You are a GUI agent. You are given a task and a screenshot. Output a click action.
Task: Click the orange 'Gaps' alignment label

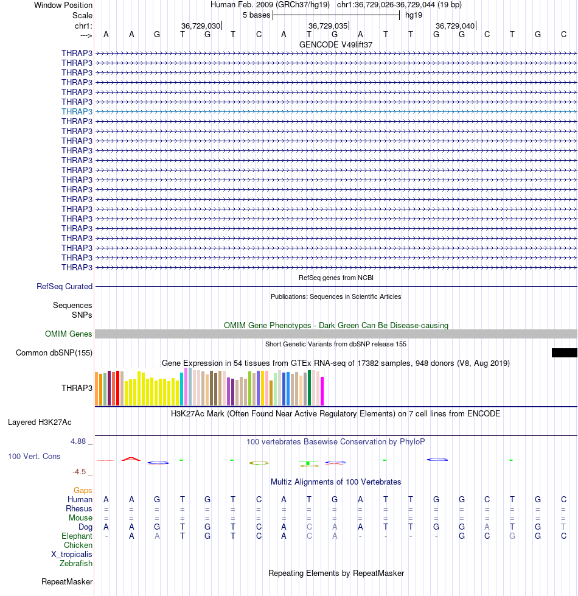[83, 490]
